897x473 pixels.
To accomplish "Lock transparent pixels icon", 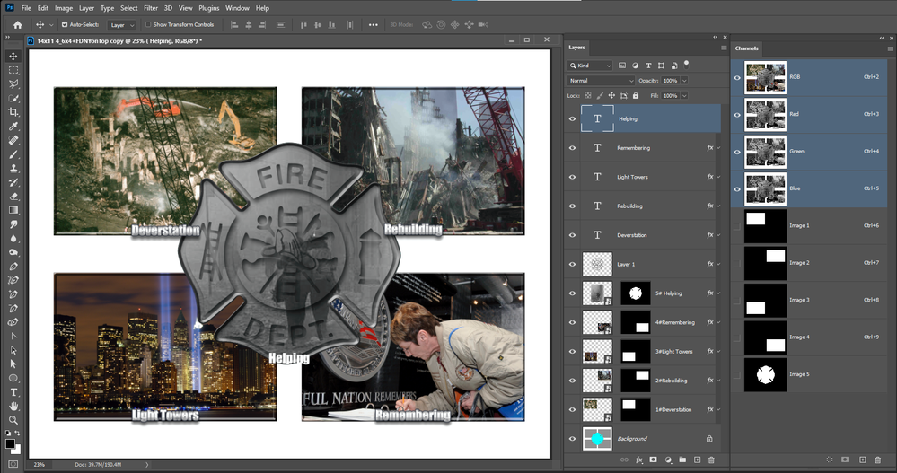I will [587, 95].
